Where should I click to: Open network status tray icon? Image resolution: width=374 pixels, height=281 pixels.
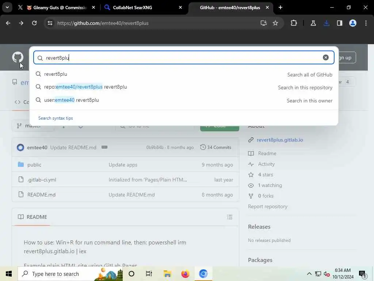coord(318,274)
